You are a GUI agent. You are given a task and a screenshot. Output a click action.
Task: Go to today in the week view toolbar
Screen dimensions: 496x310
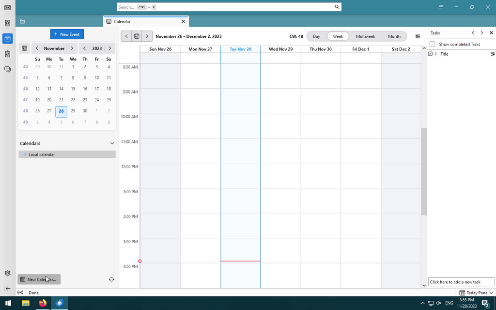[137, 36]
